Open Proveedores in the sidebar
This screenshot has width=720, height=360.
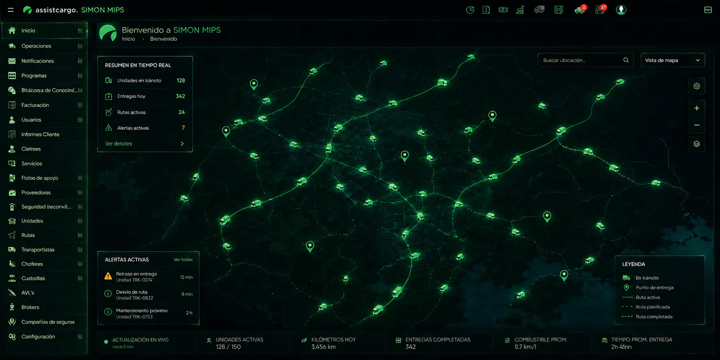(45, 192)
